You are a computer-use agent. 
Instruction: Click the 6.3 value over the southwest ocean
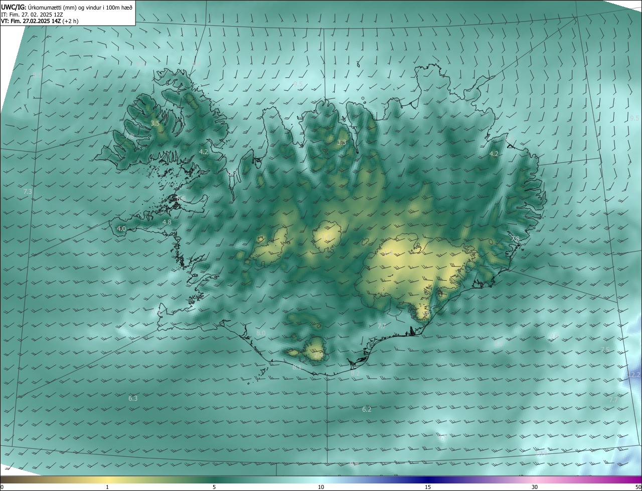tap(133, 399)
